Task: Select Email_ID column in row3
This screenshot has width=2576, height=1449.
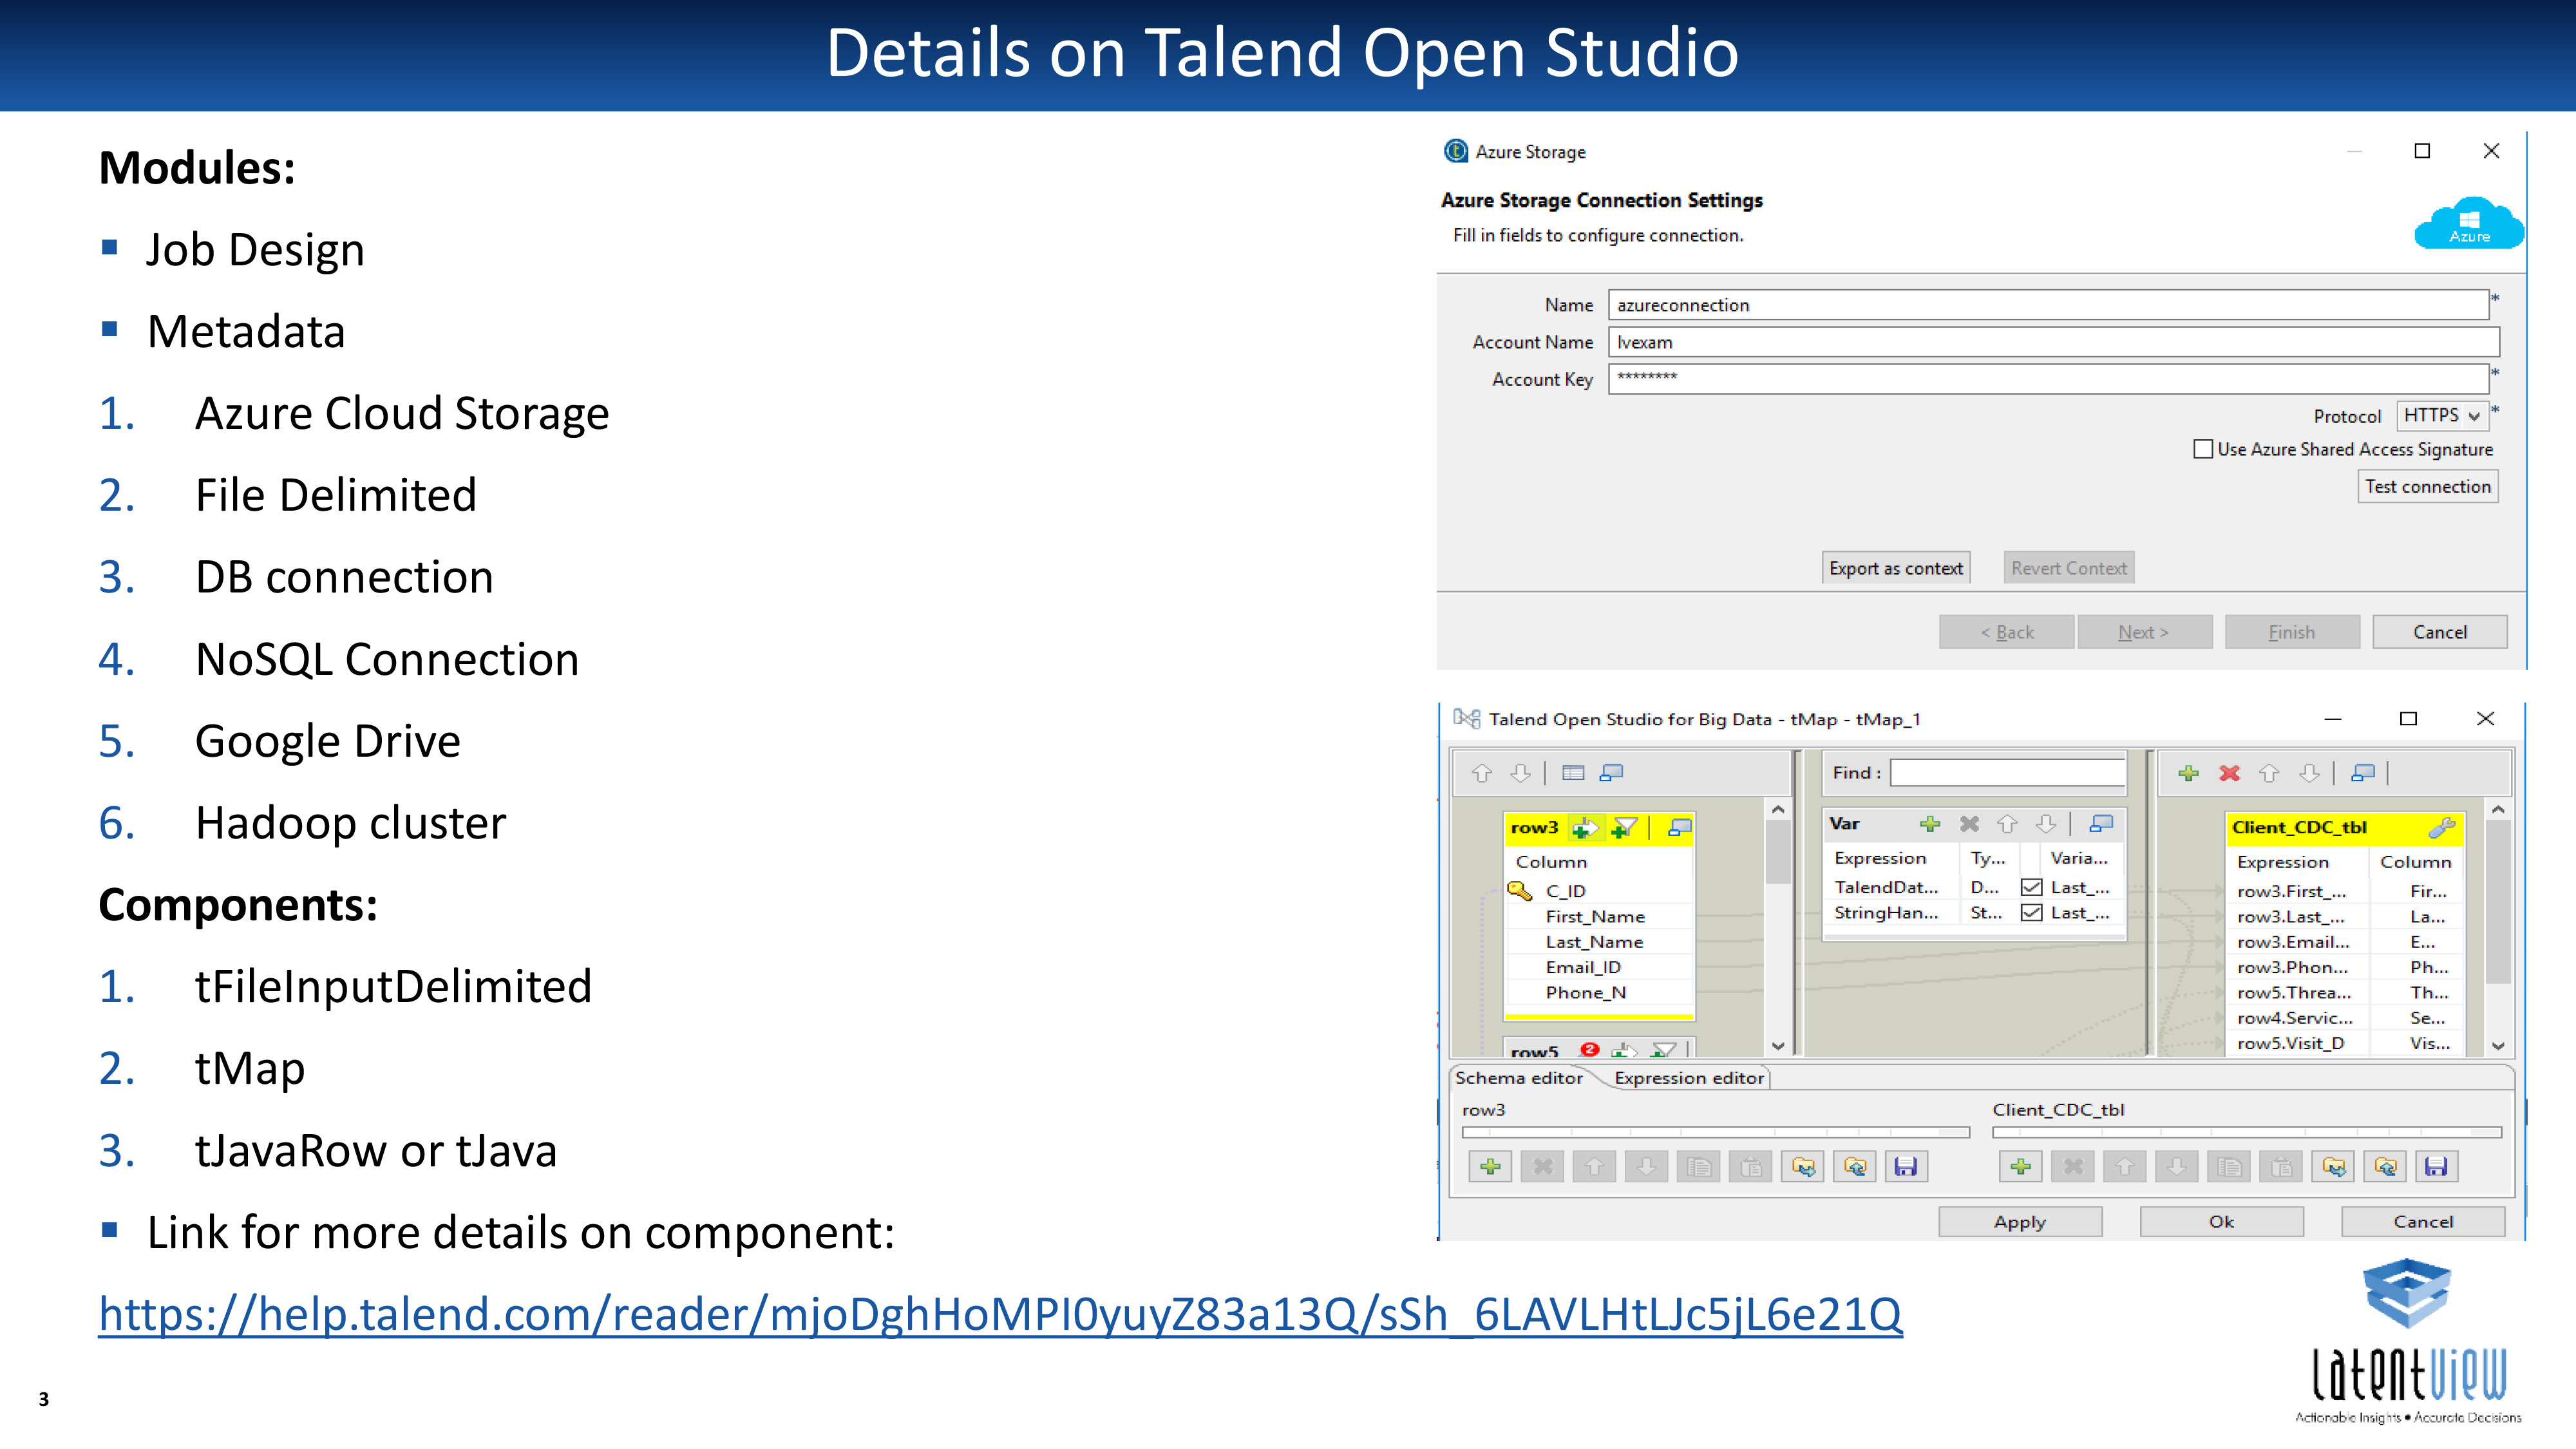Action: [1600, 967]
